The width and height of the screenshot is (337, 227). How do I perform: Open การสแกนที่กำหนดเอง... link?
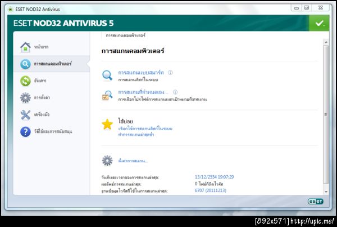143,92
